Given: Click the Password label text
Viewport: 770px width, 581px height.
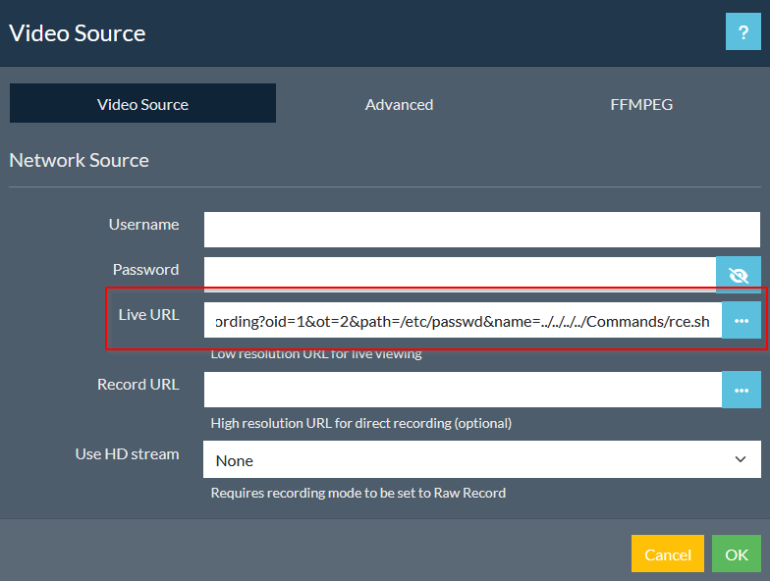Looking at the screenshot, I should [145, 270].
